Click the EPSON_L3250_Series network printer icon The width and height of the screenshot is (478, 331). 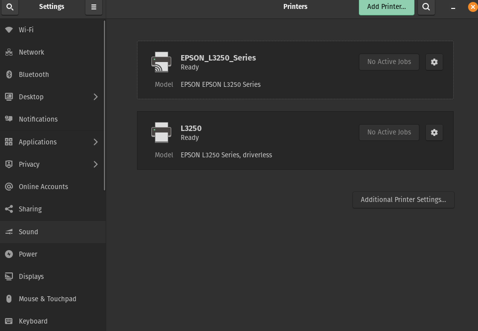tap(161, 62)
